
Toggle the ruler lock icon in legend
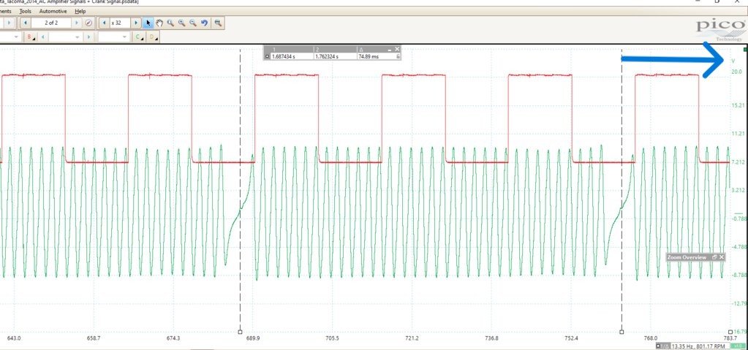click(398, 56)
